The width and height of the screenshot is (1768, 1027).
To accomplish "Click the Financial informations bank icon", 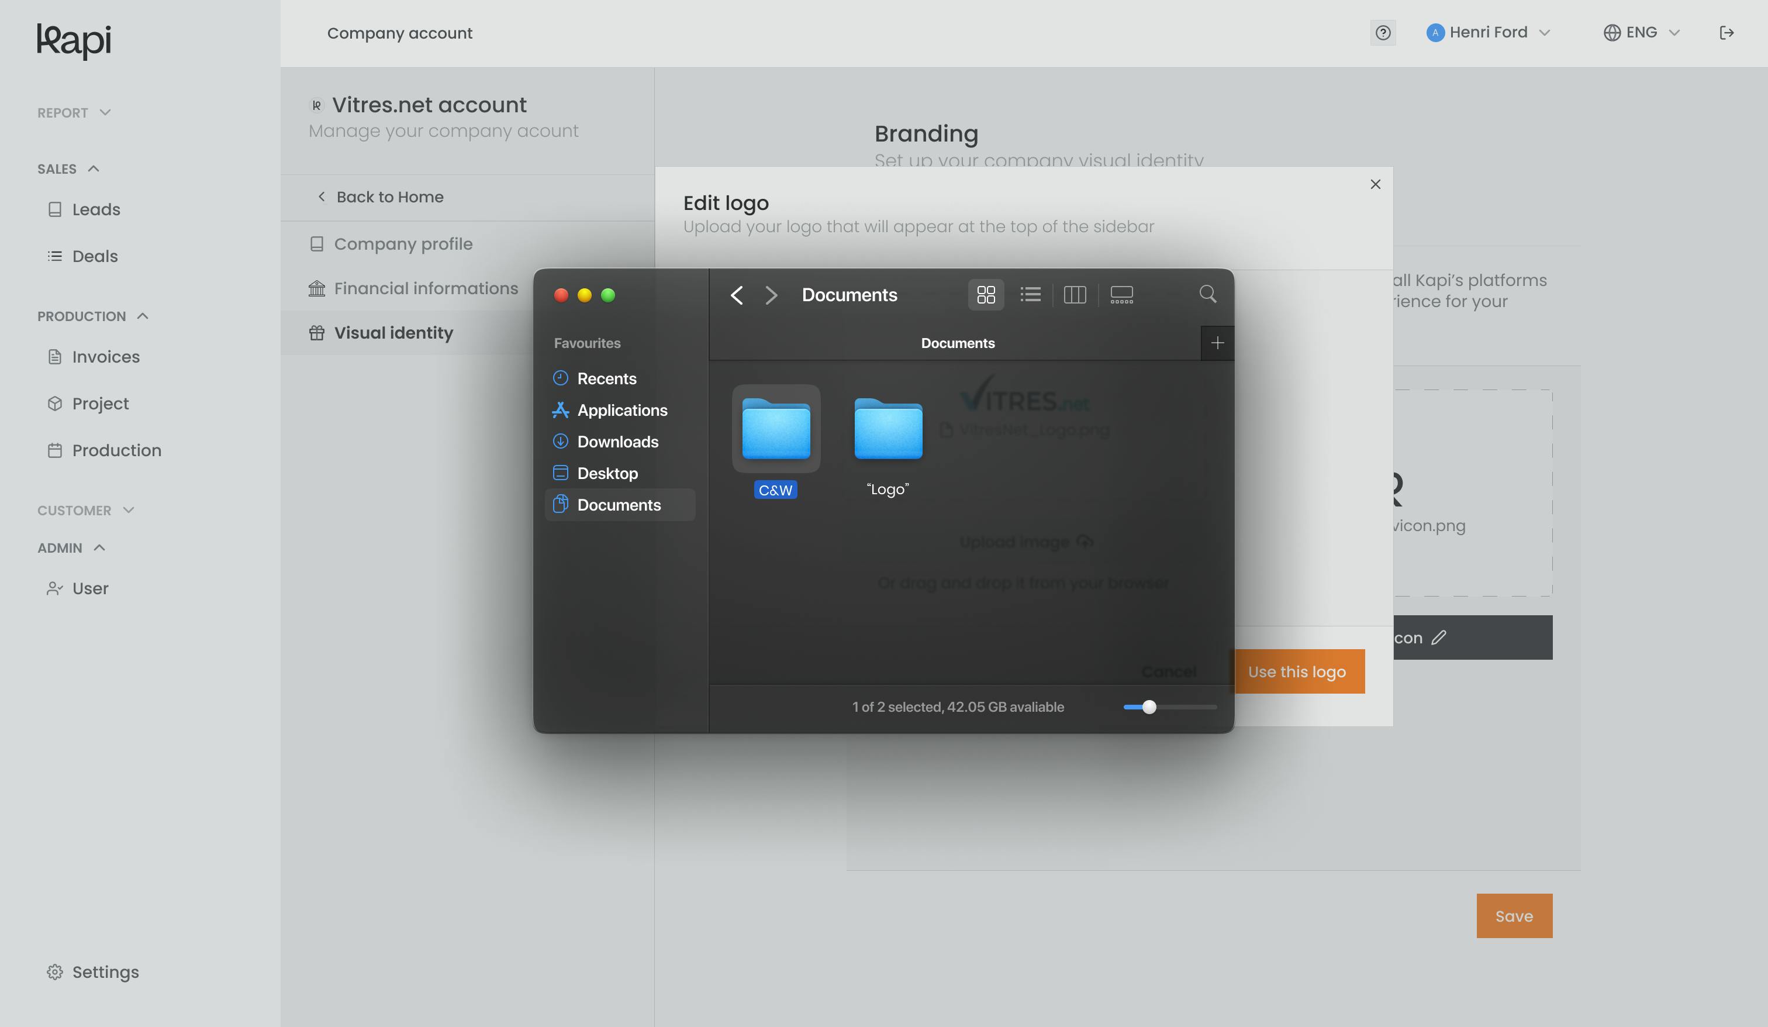I will click(x=317, y=288).
